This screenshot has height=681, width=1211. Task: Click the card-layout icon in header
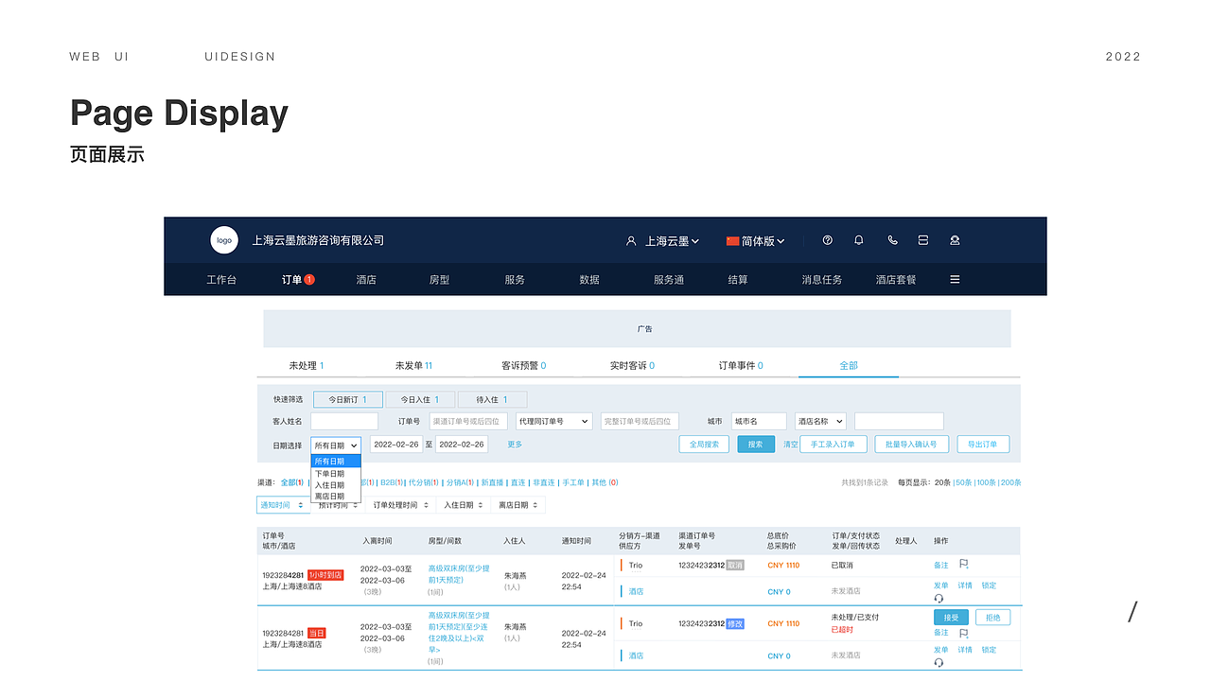point(923,240)
